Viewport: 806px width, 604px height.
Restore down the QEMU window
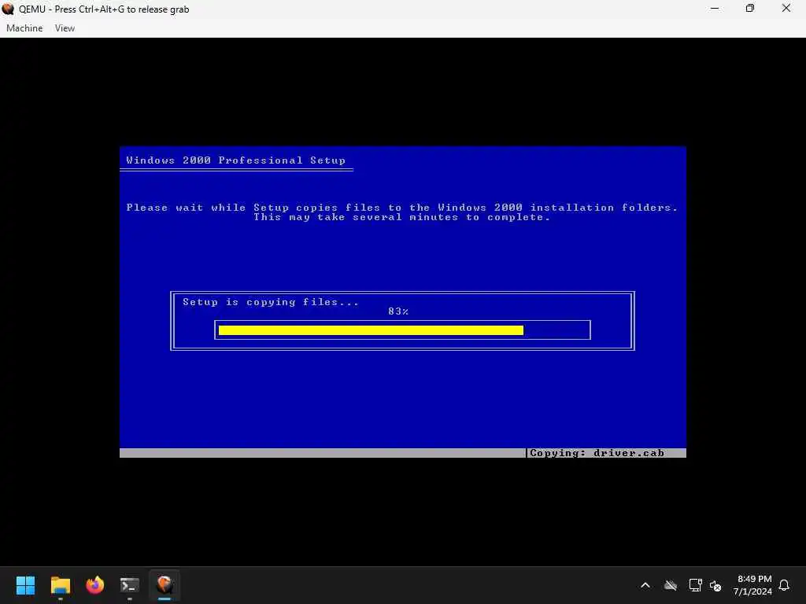[x=750, y=9]
